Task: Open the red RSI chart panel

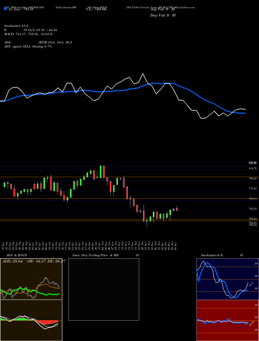Action: [227, 320]
